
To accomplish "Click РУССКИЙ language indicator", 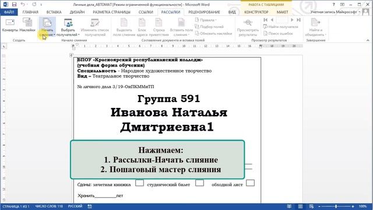I will [x=75, y=206].
